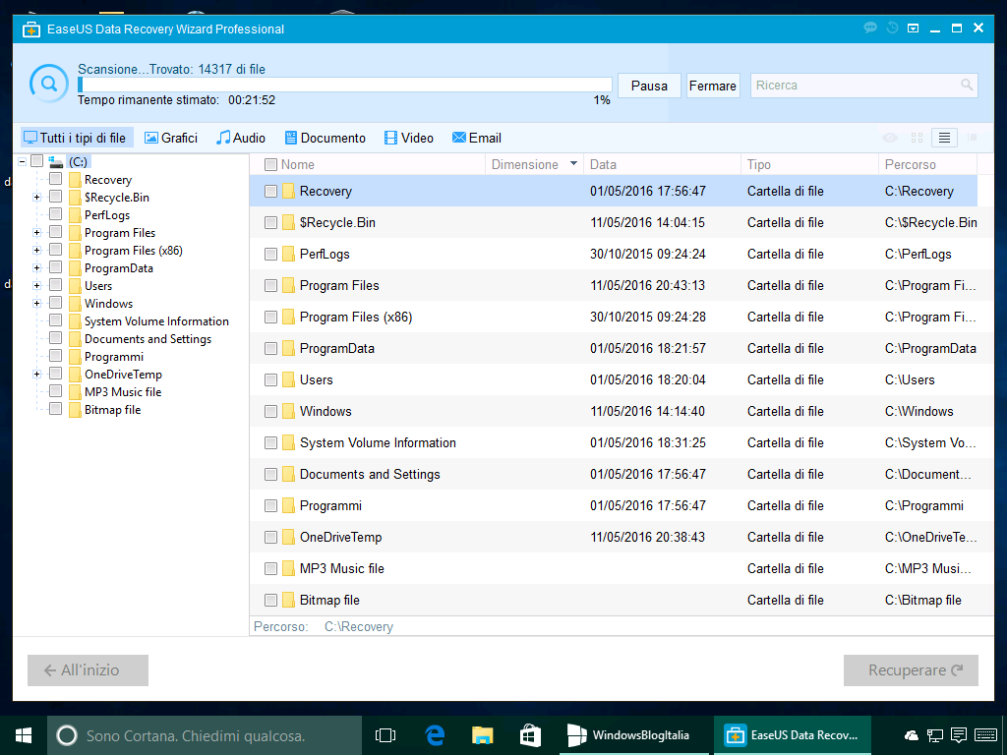Switch to thumbnail grid view

point(917,138)
